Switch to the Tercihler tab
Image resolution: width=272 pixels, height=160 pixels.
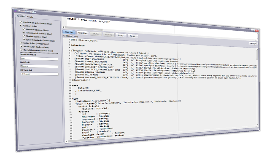(x=21, y=16)
